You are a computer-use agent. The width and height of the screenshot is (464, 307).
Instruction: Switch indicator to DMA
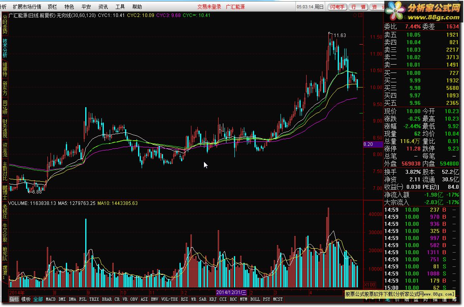click(73, 299)
